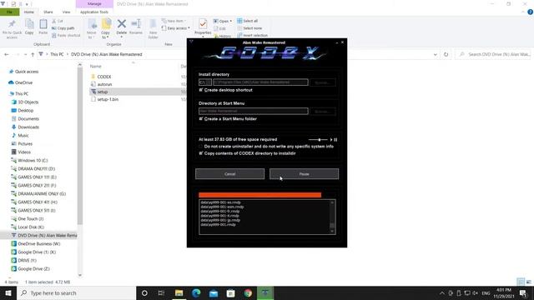Image resolution: width=534 pixels, height=300 pixels.
Task: Click the Search DVD Drive box
Action: coord(494,54)
